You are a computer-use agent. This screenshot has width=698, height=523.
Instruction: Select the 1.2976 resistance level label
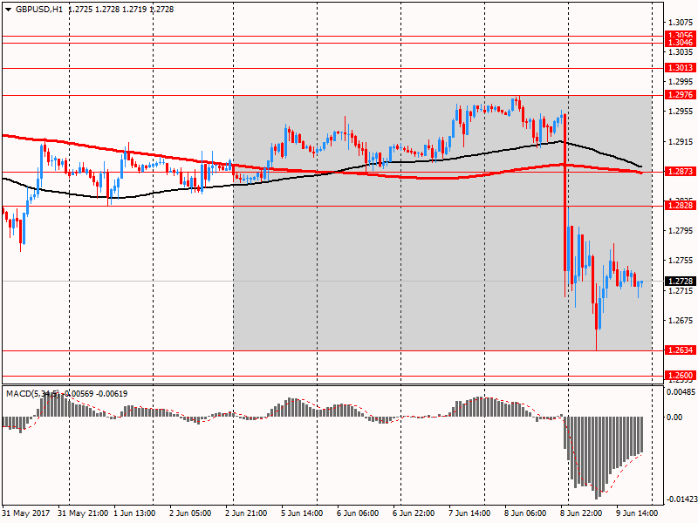pyautogui.click(x=681, y=95)
